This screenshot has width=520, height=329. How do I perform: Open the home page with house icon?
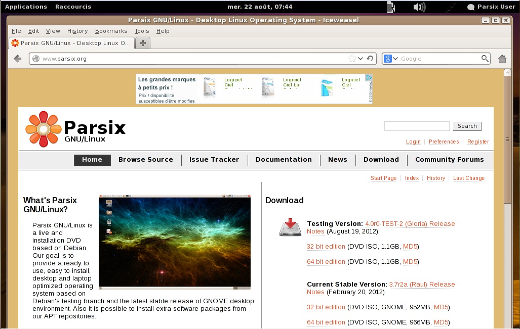(502, 59)
